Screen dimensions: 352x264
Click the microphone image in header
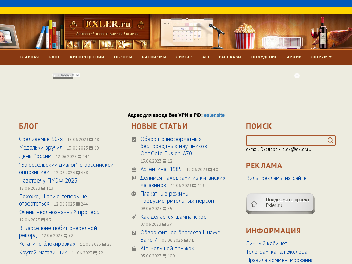click(x=217, y=36)
